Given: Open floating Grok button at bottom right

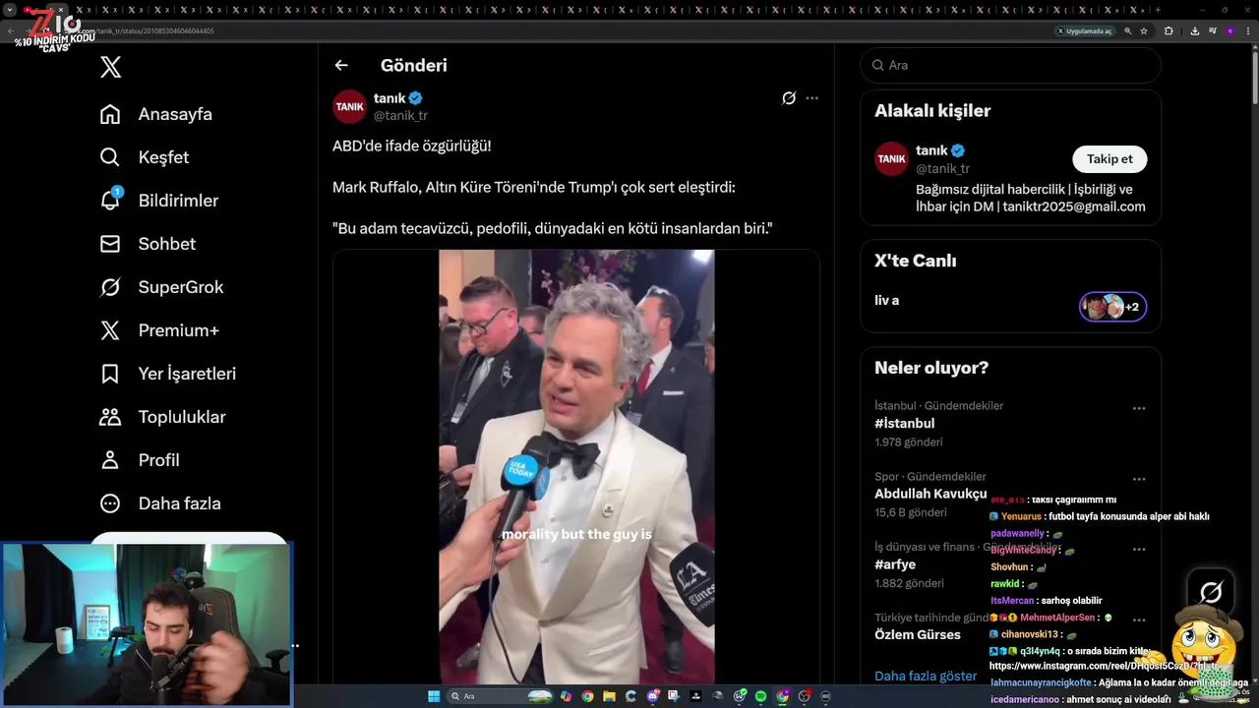Looking at the screenshot, I should pos(1211,592).
